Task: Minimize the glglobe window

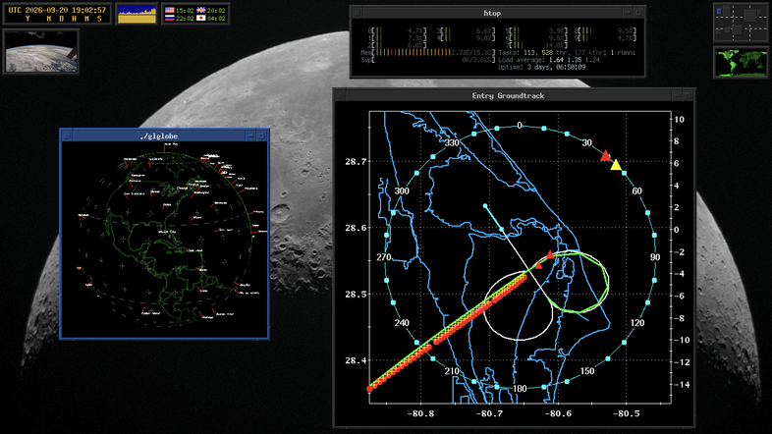Action: coord(250,136)
